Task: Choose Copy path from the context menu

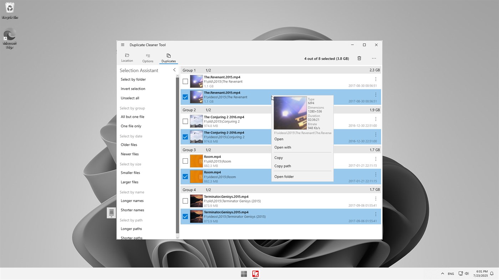Action: [x=282, y=166]
